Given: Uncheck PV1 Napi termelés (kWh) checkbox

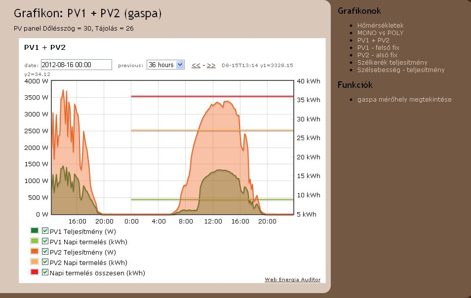Looking at the screenshot, I should coord(45,241).
